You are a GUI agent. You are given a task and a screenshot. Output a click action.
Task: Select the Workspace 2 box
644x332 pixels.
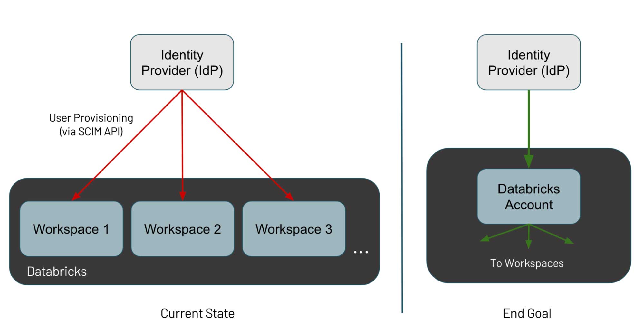(x=183, y=229)
